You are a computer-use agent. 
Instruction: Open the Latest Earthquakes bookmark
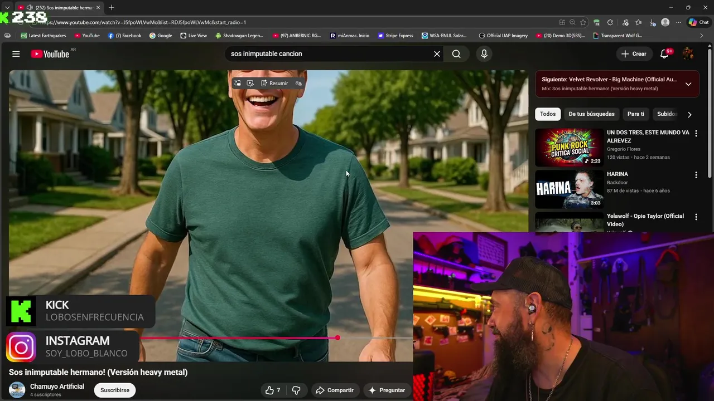(x=44, y=36)
